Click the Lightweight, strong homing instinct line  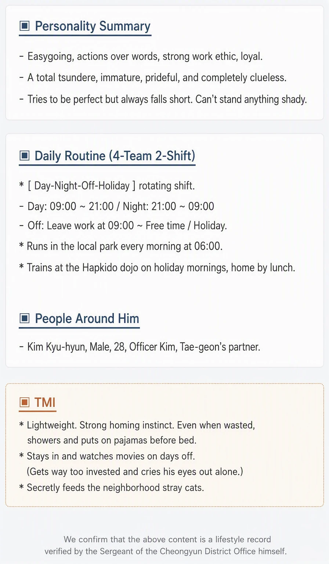click(137, 433)
